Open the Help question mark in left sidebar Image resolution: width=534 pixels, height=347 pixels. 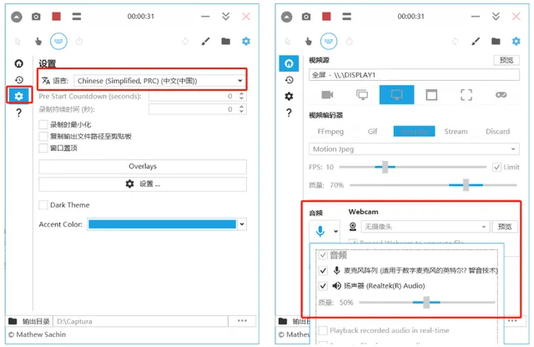18,113
